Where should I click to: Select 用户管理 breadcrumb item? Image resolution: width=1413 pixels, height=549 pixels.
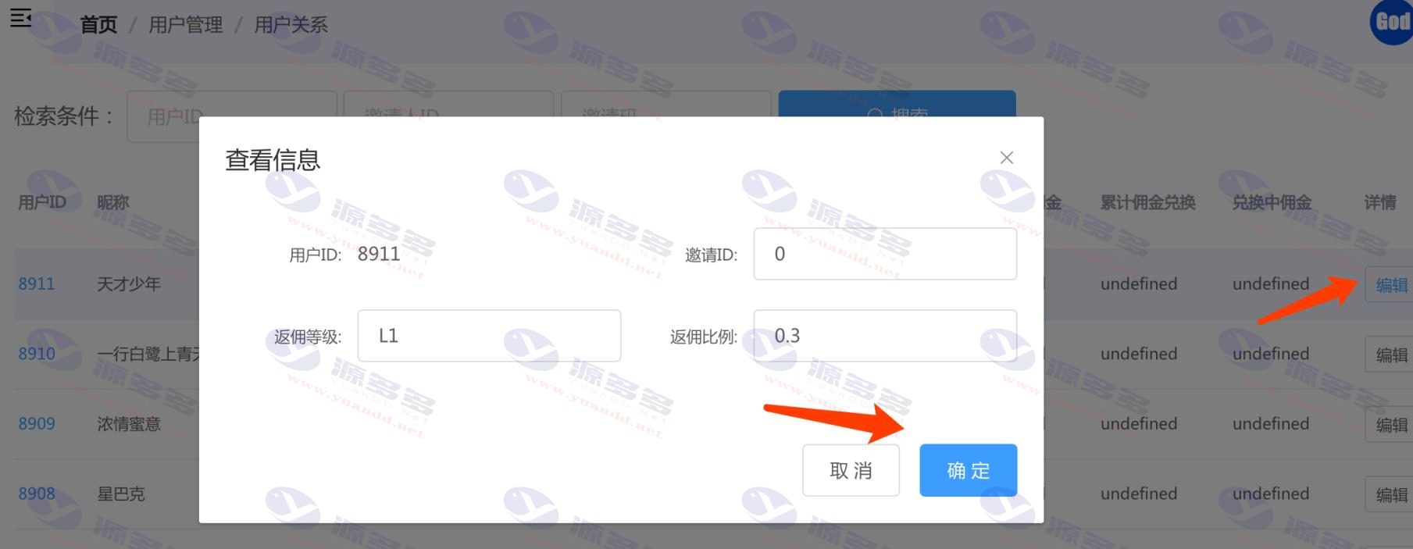[186, 25]
